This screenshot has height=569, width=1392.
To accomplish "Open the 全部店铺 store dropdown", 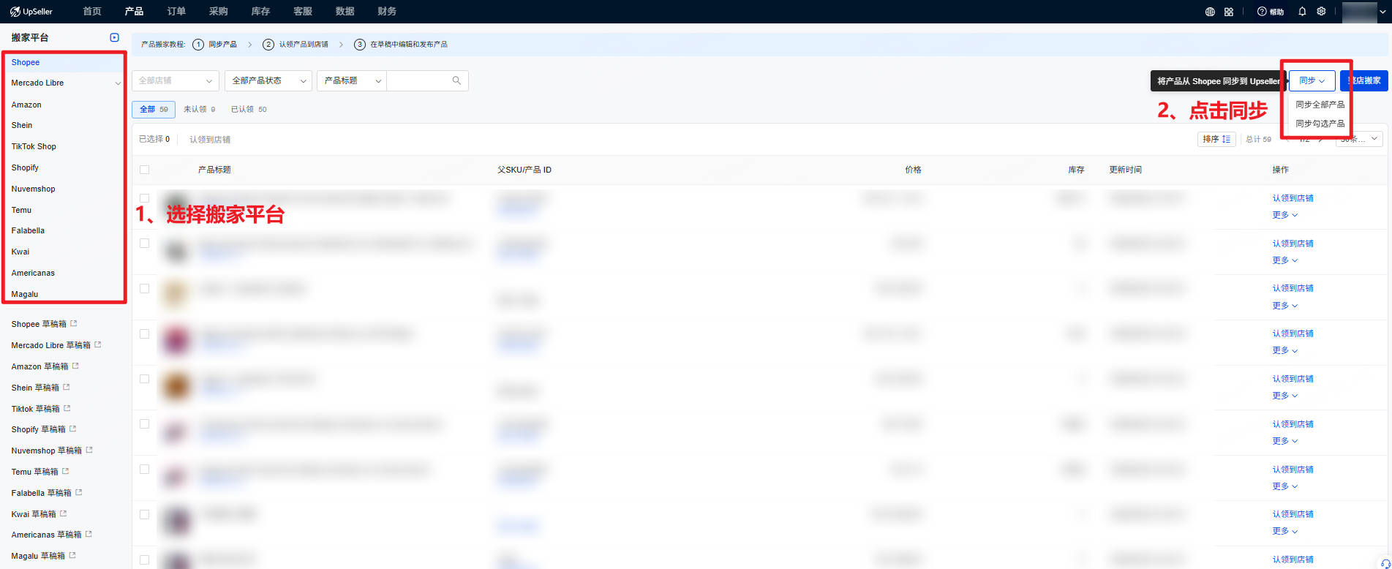I will pos(176,80).
